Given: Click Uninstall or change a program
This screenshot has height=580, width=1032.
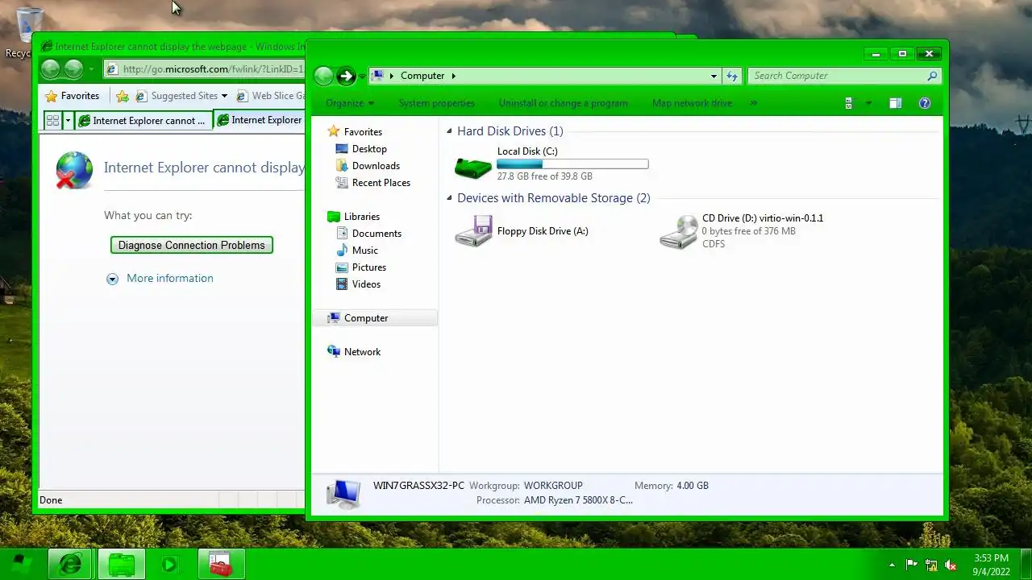Looking at the screenshot, I should (563, 103).
